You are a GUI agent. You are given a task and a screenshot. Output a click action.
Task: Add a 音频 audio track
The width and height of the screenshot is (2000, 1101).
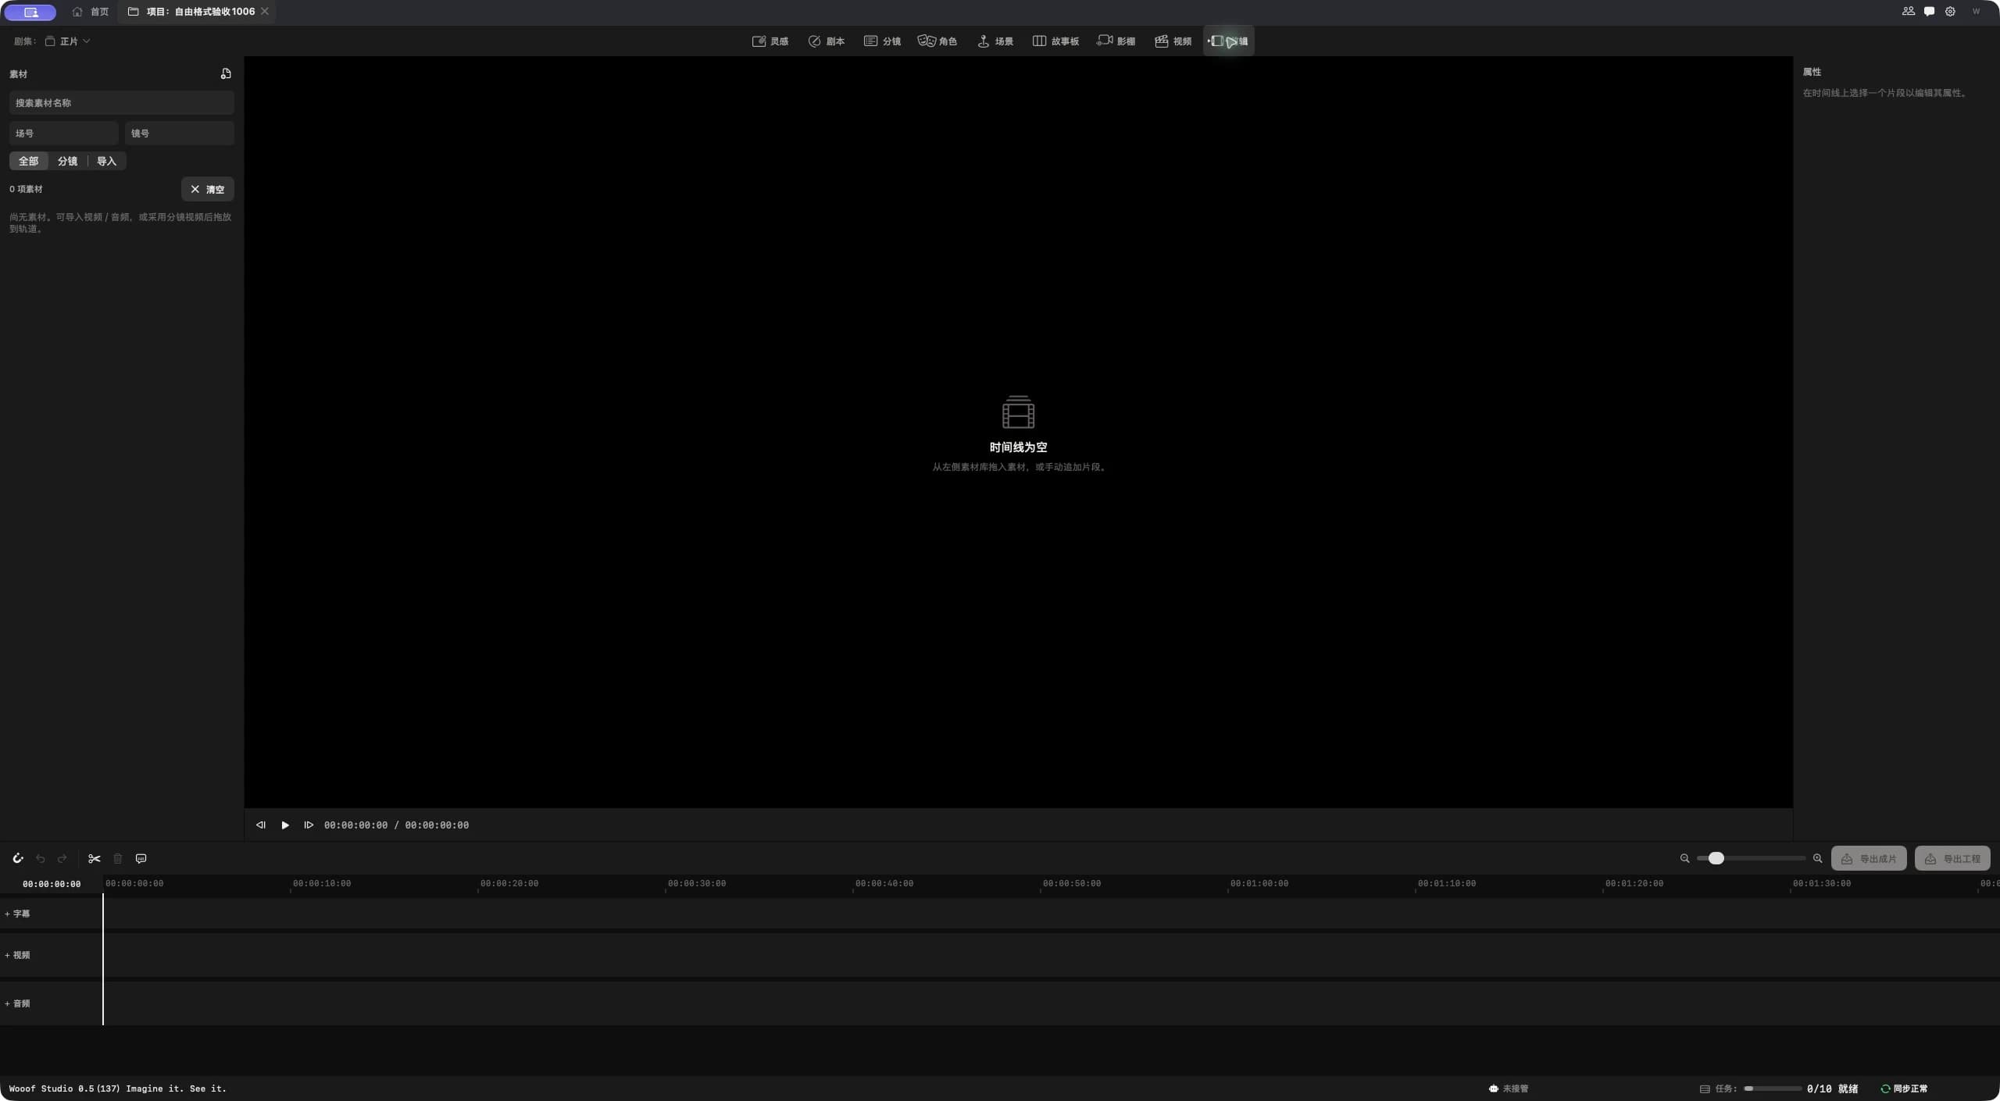click(x=17, y=1003)
